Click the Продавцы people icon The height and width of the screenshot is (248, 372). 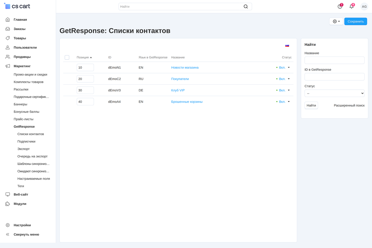point(8,57)
